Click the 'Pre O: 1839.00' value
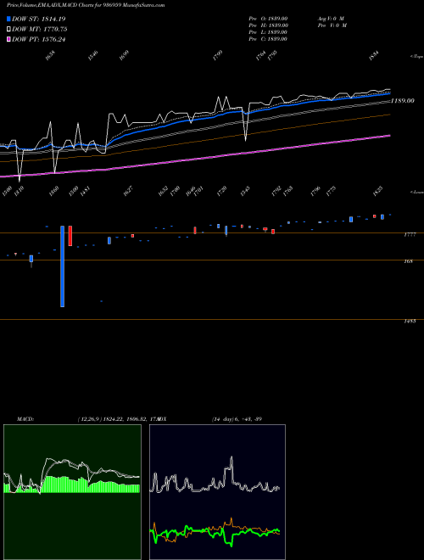 pyautogui.click(x=268, y=19)
